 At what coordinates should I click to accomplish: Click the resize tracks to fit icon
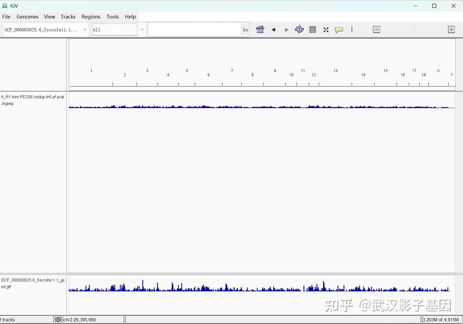tap(326, 30)
